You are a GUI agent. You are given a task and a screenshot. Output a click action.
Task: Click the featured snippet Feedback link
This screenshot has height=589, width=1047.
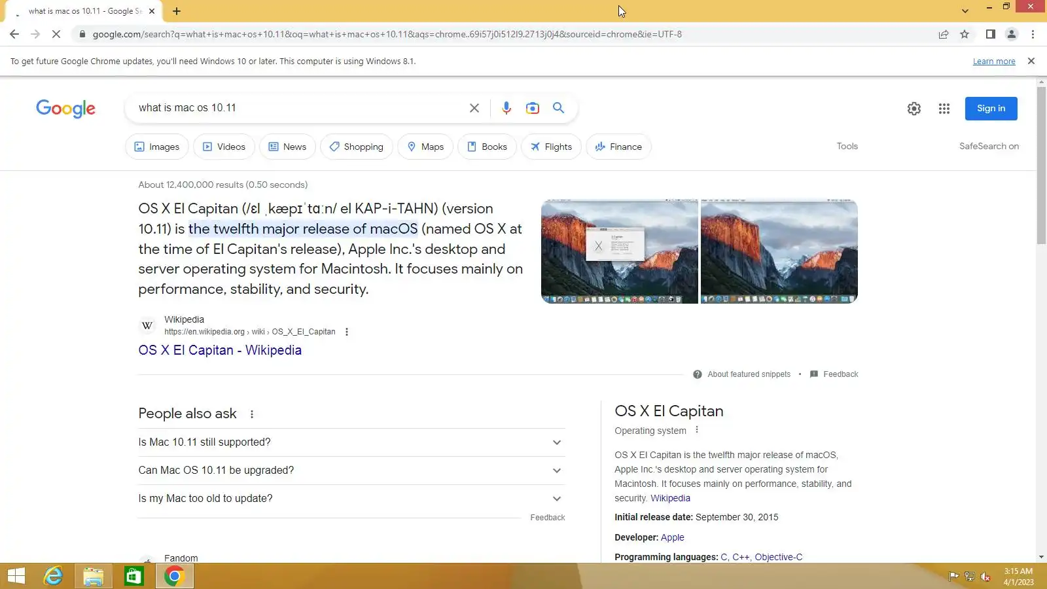click(841, 374)
